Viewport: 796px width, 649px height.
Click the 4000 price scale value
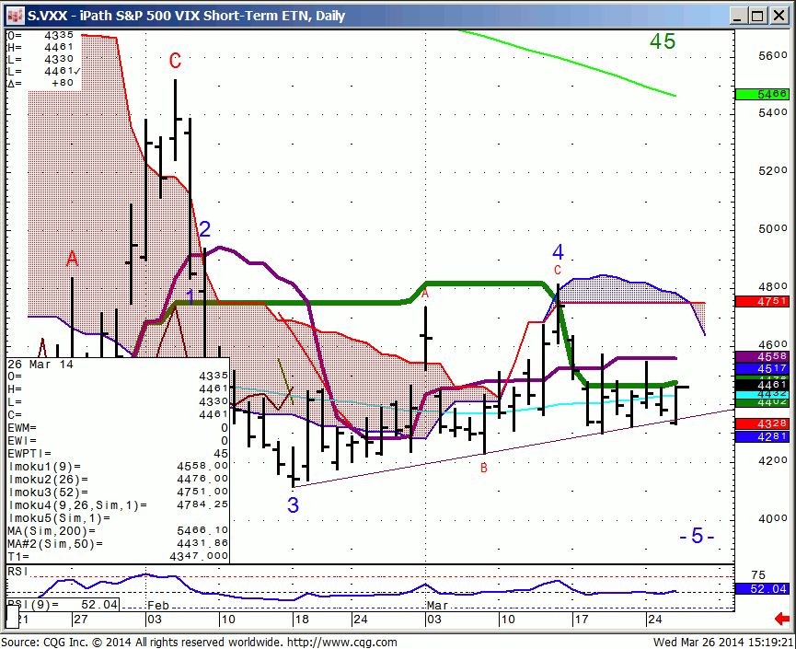(x=773, y=518)
